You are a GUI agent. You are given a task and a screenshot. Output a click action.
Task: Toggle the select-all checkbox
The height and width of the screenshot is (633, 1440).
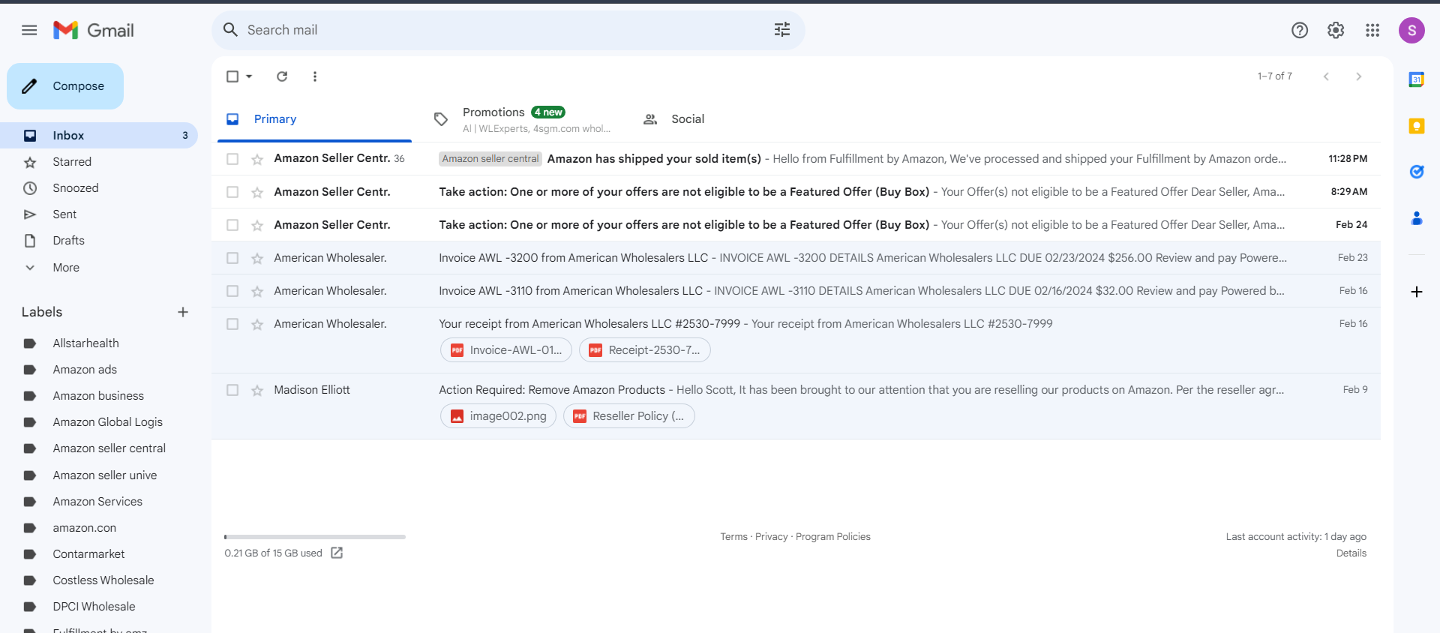(232, 76)
